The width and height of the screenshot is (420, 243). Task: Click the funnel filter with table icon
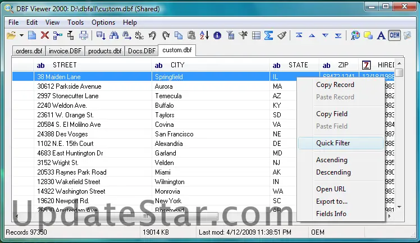pyautogui.click(x=230, y=35)
